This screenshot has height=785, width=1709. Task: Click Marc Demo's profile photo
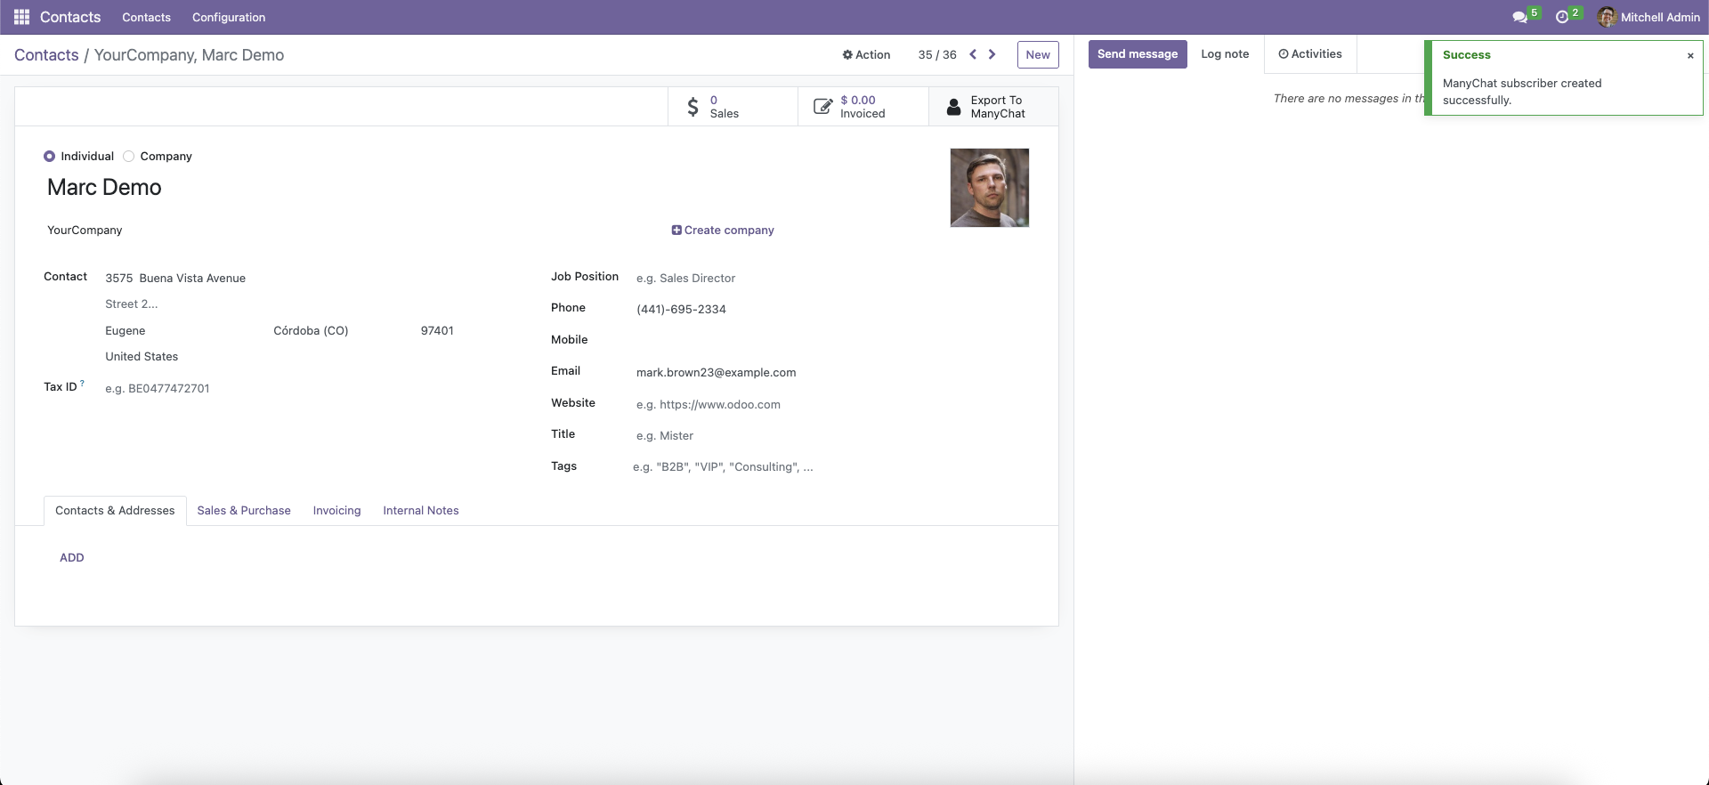coord(990,188)
